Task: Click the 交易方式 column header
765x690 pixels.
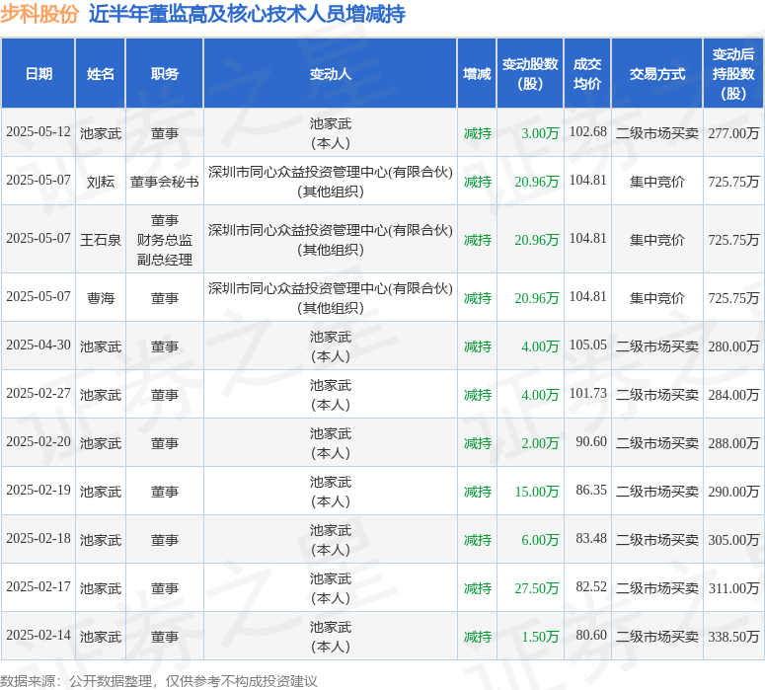Action: tap(657, 74)
